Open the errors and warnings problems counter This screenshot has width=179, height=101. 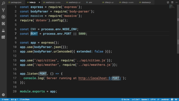tap(14, 100)
